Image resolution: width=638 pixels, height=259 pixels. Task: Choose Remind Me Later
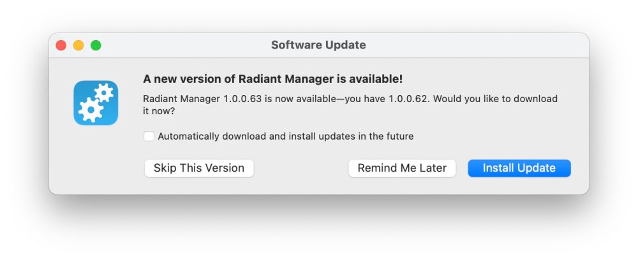[402, 168]
